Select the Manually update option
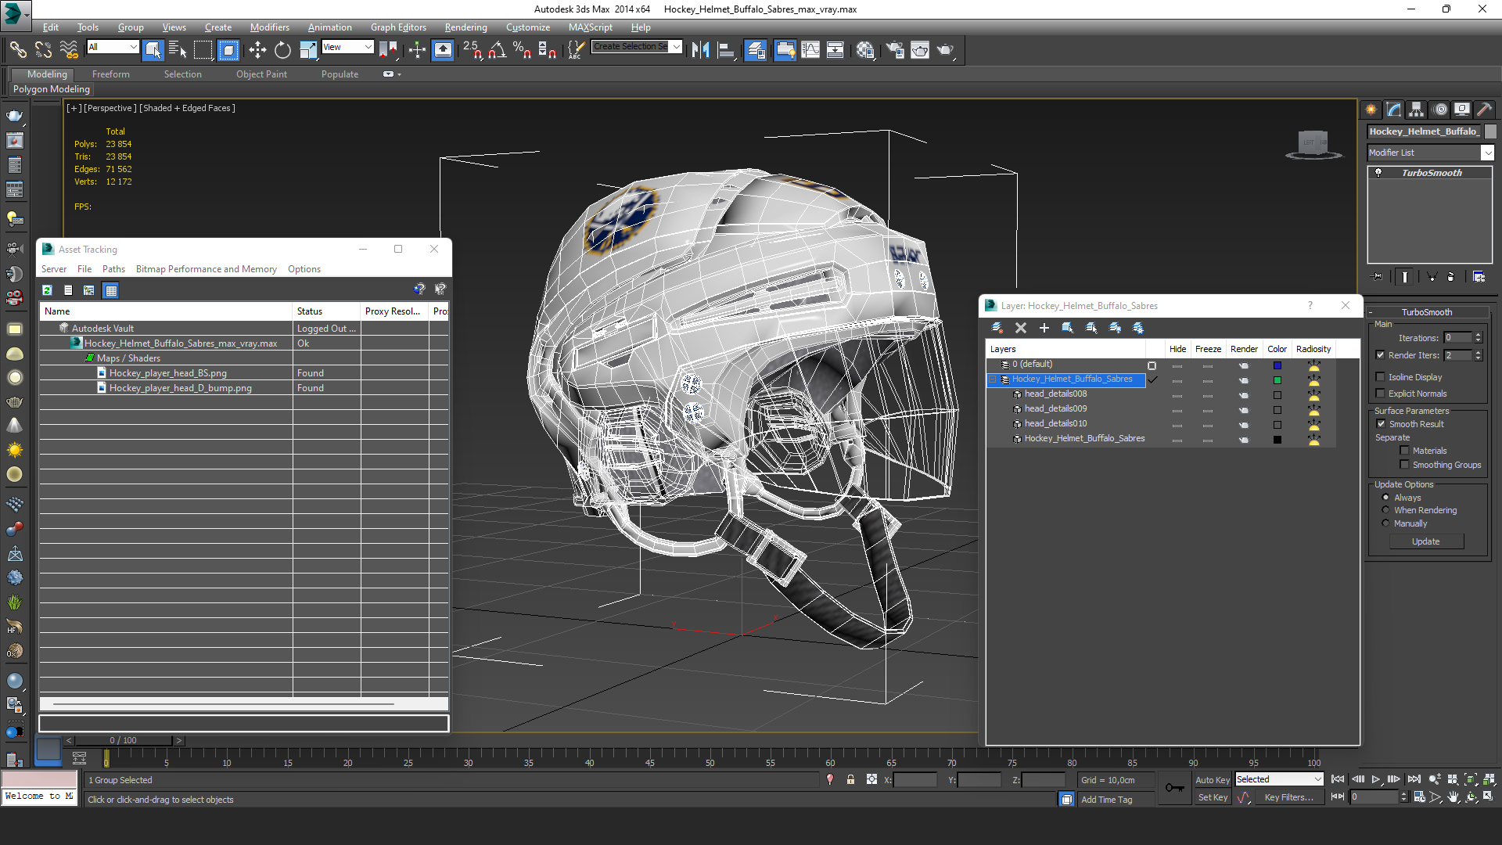Viewport: 1502px width, 845px height. (1385, 523)
